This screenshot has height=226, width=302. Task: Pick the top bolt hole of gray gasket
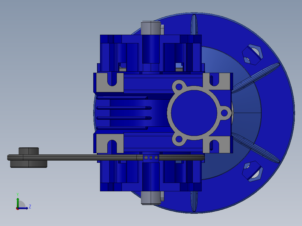coord(179,87)
